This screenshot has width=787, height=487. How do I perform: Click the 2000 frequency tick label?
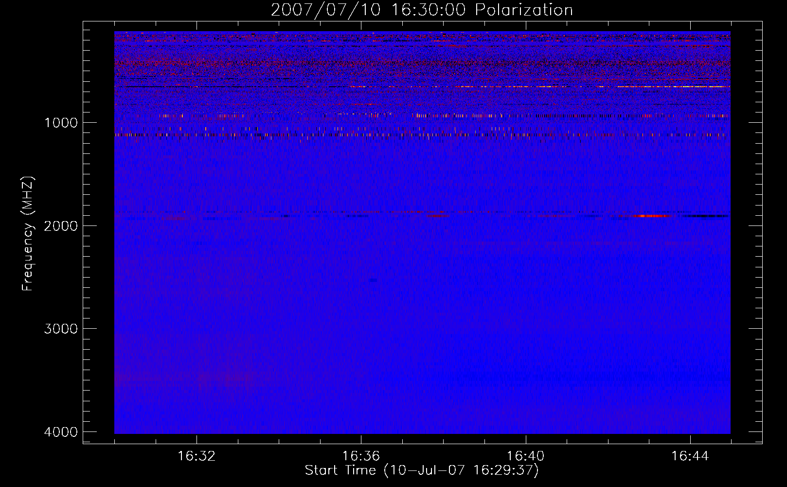[61, 226]
